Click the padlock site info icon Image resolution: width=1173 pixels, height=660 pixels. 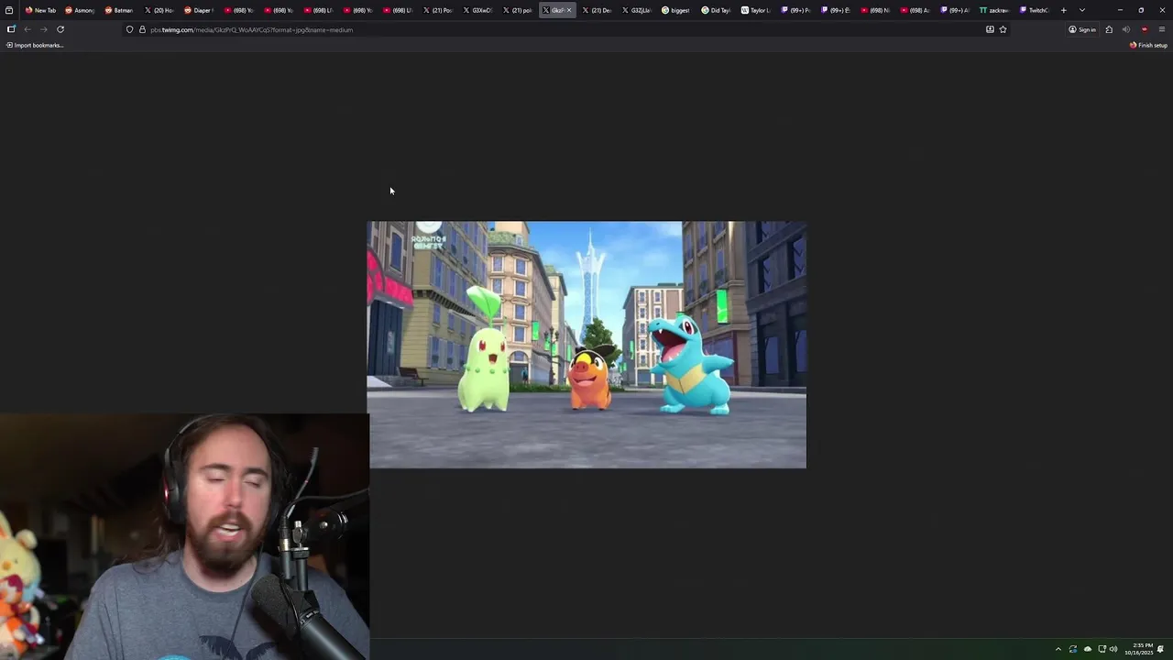[x=142, y=29]
